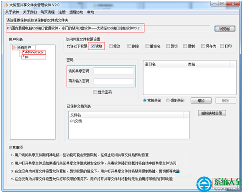The height and width of the screenshot is (193, 243).
Task: Click the 删除映射目录 button
Action: (x=212, y=113)
